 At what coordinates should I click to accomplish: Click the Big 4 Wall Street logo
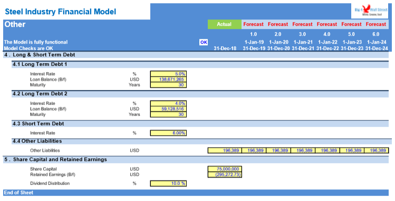point(370,11)
